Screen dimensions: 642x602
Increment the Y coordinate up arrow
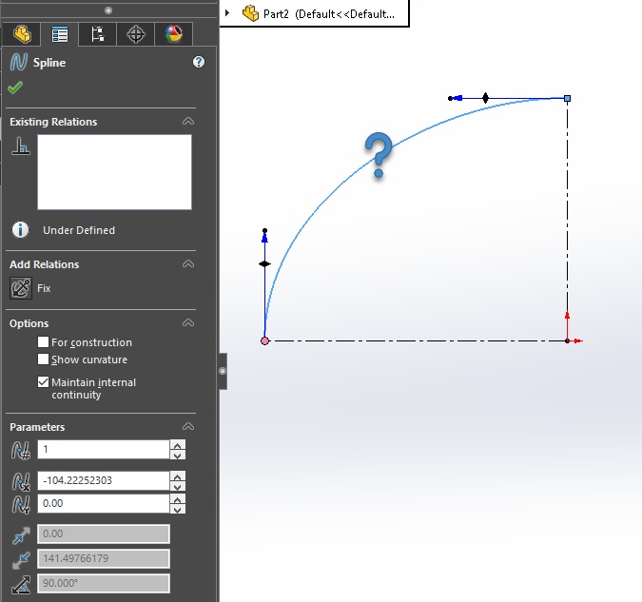point(177,499)
